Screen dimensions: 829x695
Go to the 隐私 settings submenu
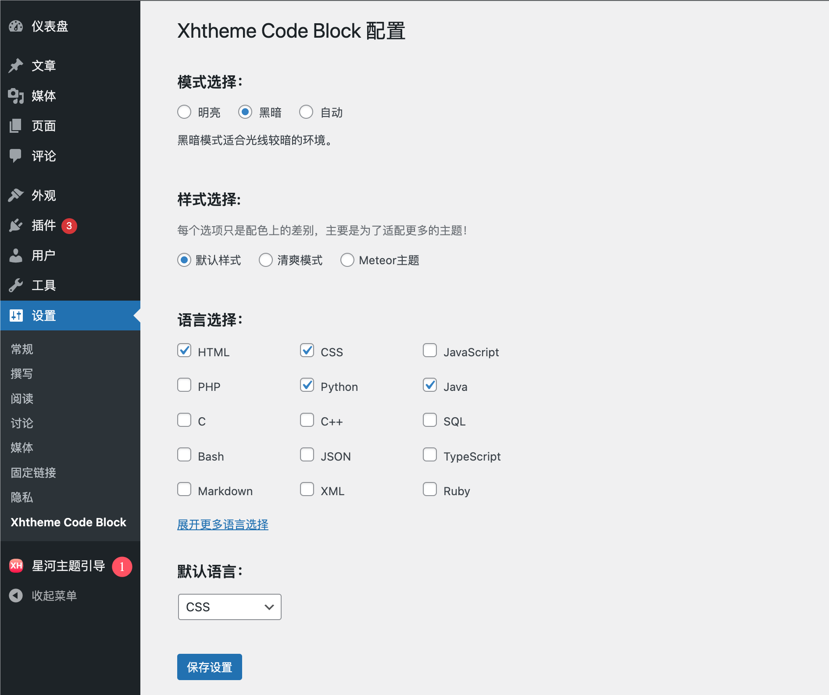(x=22, y=497)
